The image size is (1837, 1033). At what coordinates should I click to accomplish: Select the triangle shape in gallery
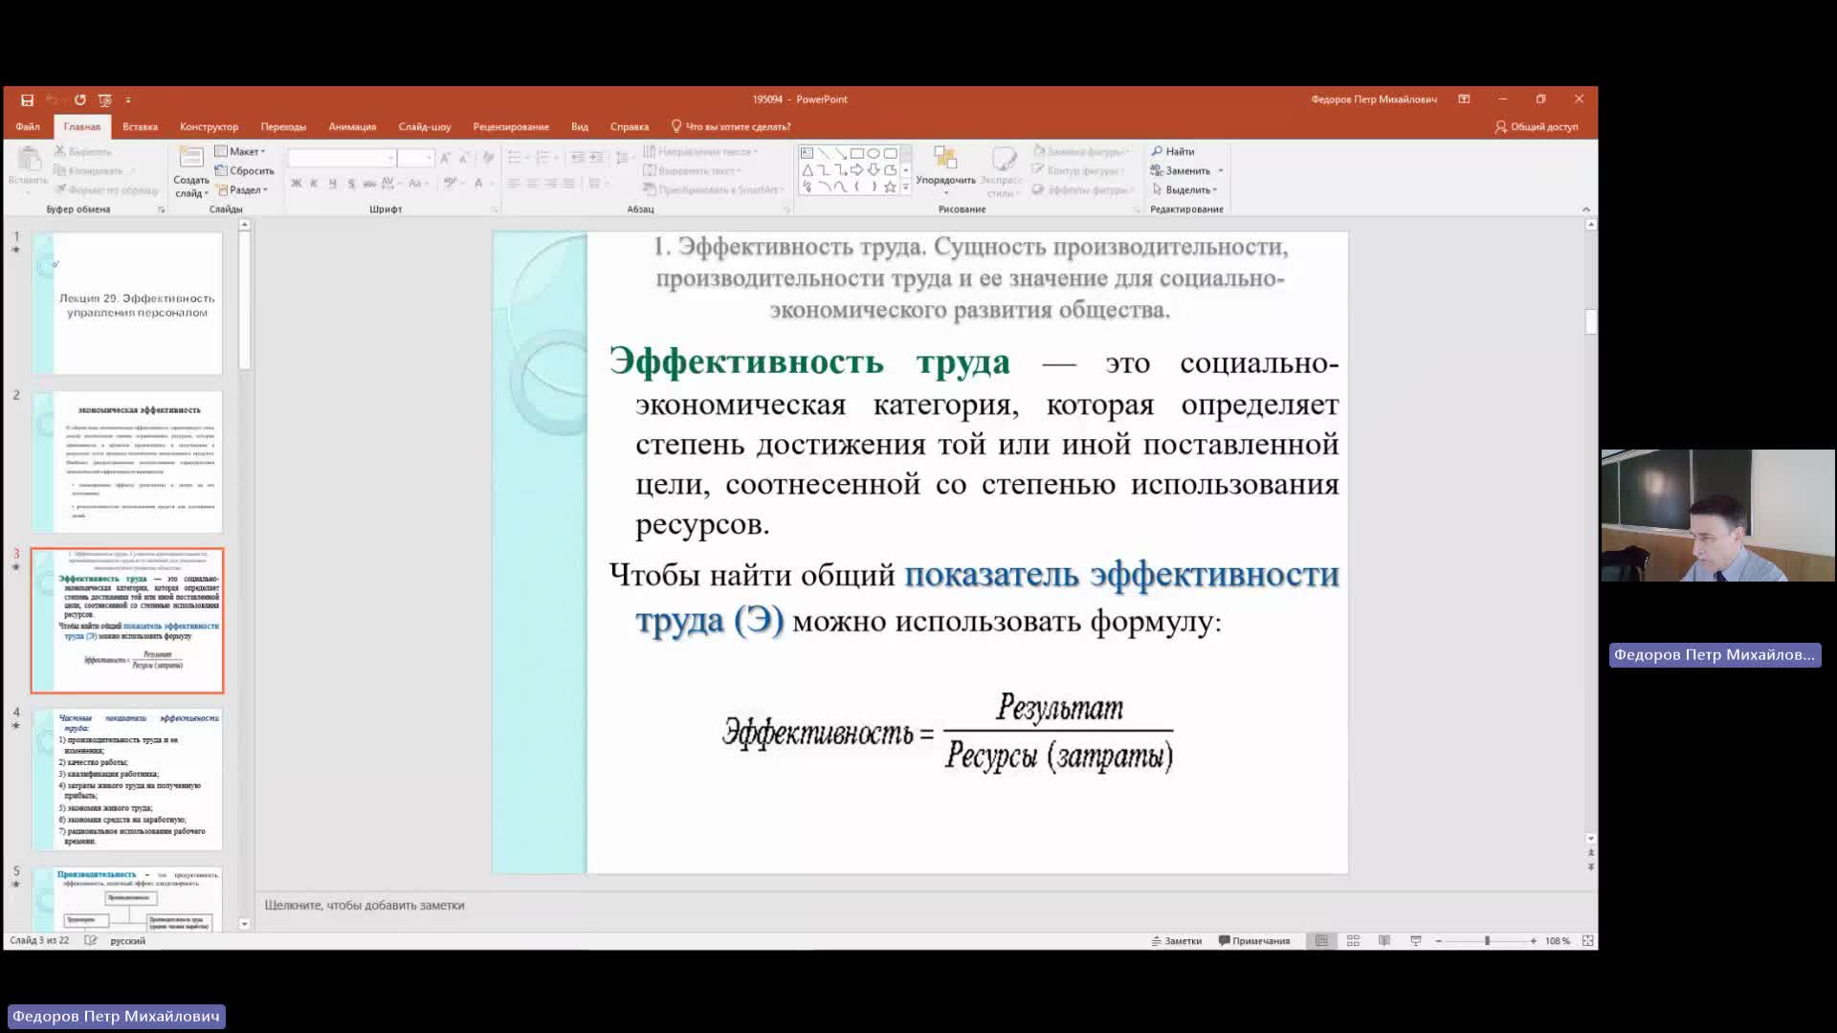(x=808, y=170)
